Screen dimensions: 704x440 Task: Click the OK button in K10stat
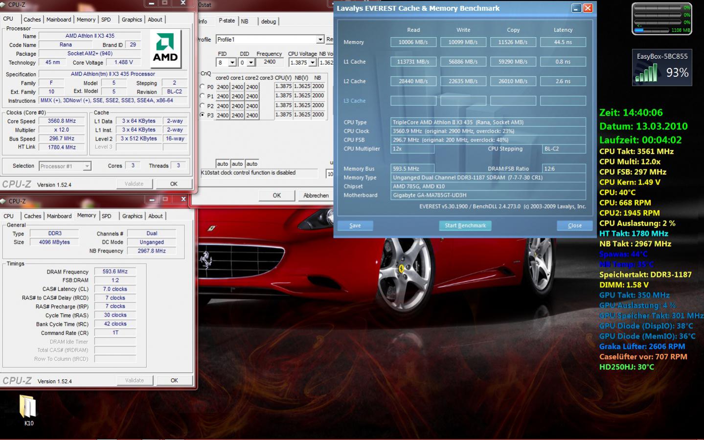pyautogui.click(x=277, y=196)
